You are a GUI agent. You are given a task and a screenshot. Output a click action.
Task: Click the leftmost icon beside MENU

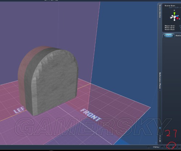(x=149, y=147)
